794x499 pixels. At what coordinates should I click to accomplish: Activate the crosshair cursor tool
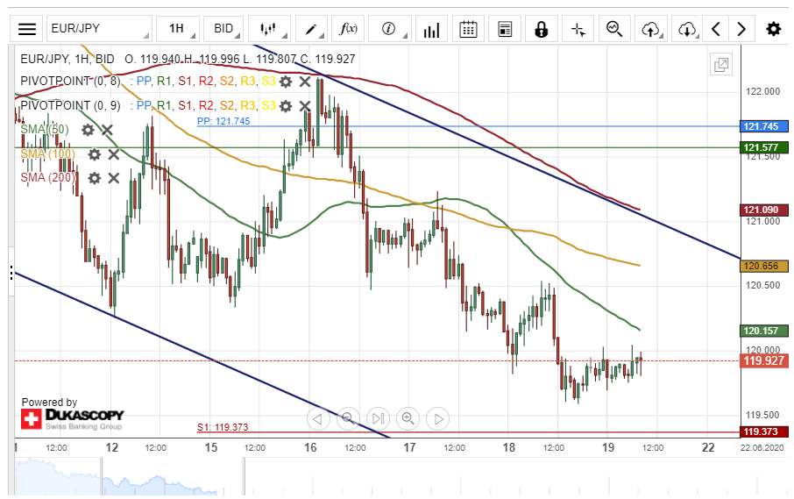click(x=578, y=29)
